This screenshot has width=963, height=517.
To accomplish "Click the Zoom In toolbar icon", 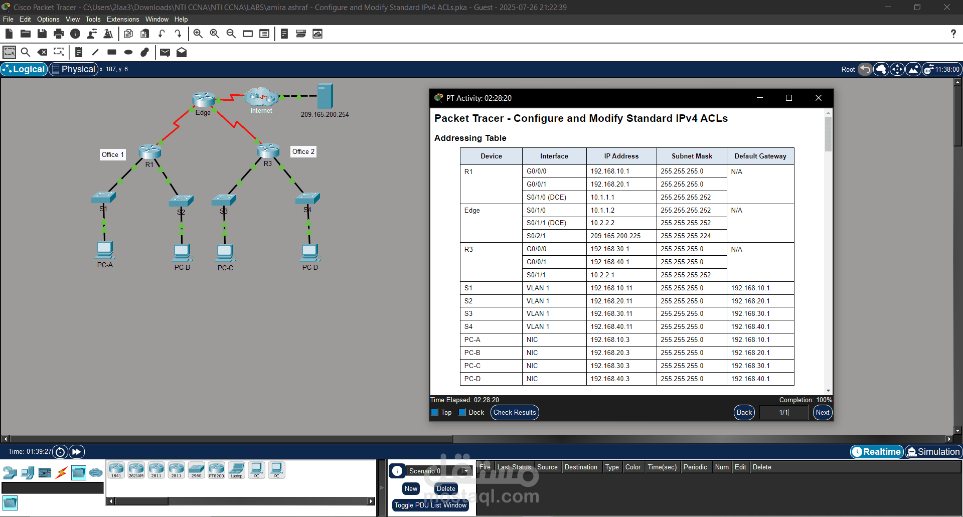I will [198, 34].
